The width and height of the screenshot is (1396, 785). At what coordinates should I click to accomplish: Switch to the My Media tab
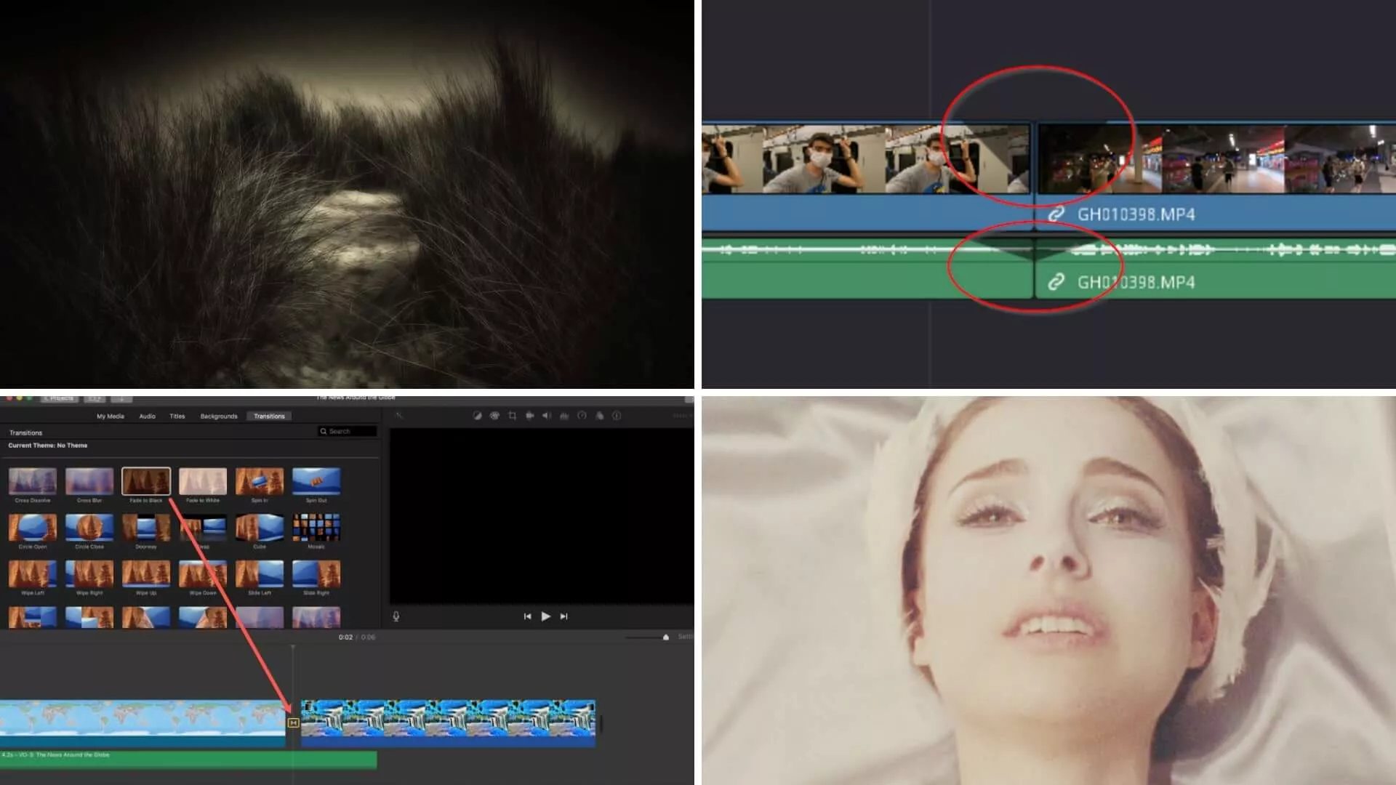111,416
